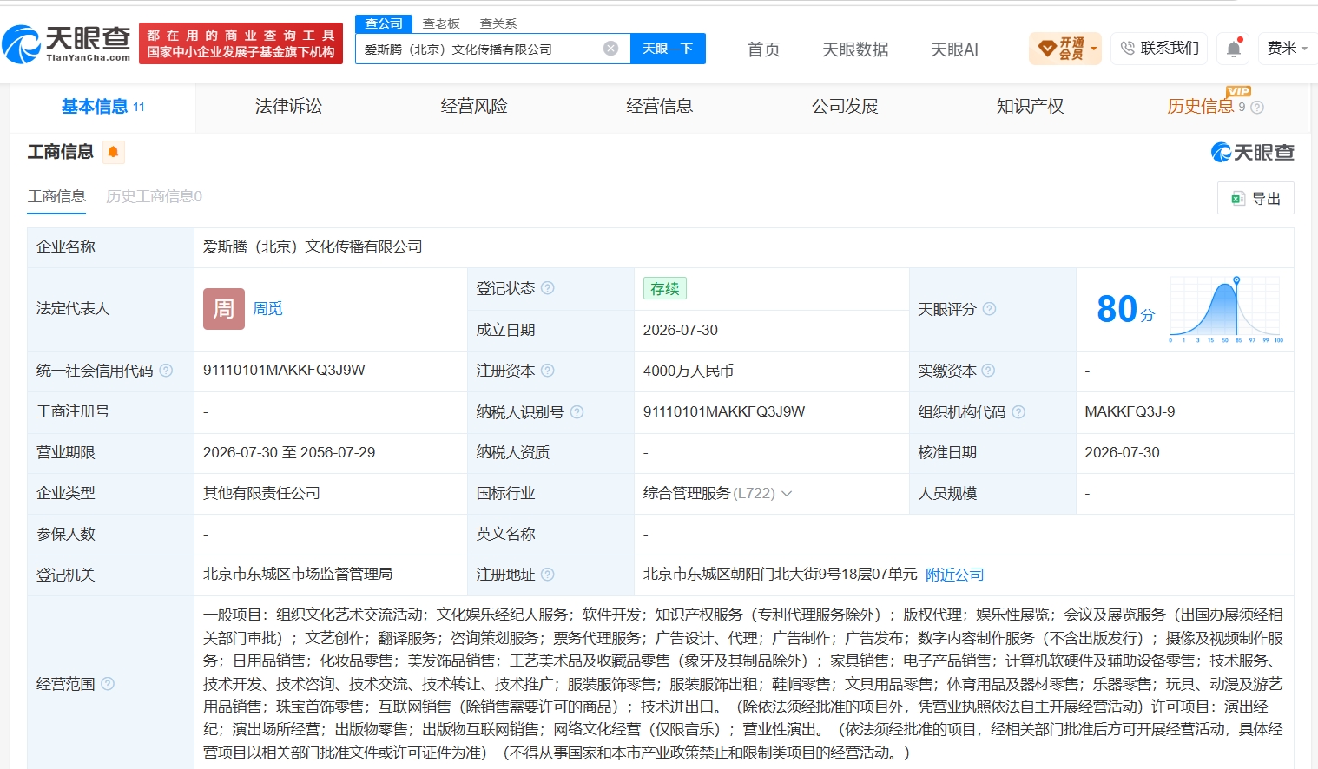The height and width of the screenshot is (769, 1318).
Task: Switch to 查老板 search tab
Action: click(x=441, y=23)
